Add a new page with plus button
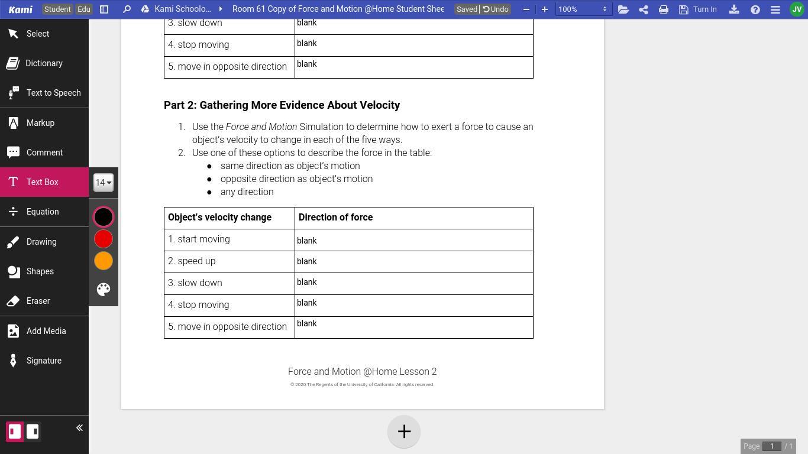This screenshot has width=808, height=454. point(404,432)
